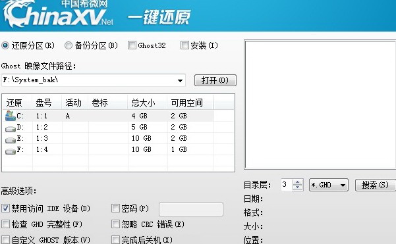This screenshot has width=396, height=244.
Task: Tick the 安装(I) checkbox
Action: (x=184, y=45)
